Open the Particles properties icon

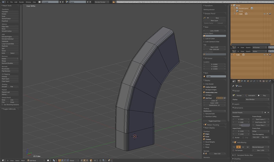click(x=267, y=81)
